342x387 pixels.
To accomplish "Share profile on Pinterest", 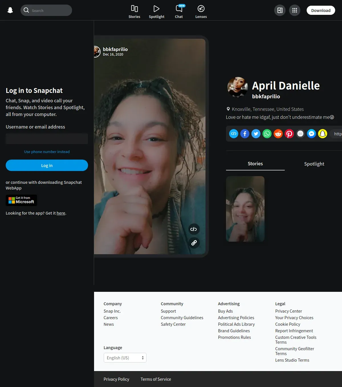I will coord(289,134).
